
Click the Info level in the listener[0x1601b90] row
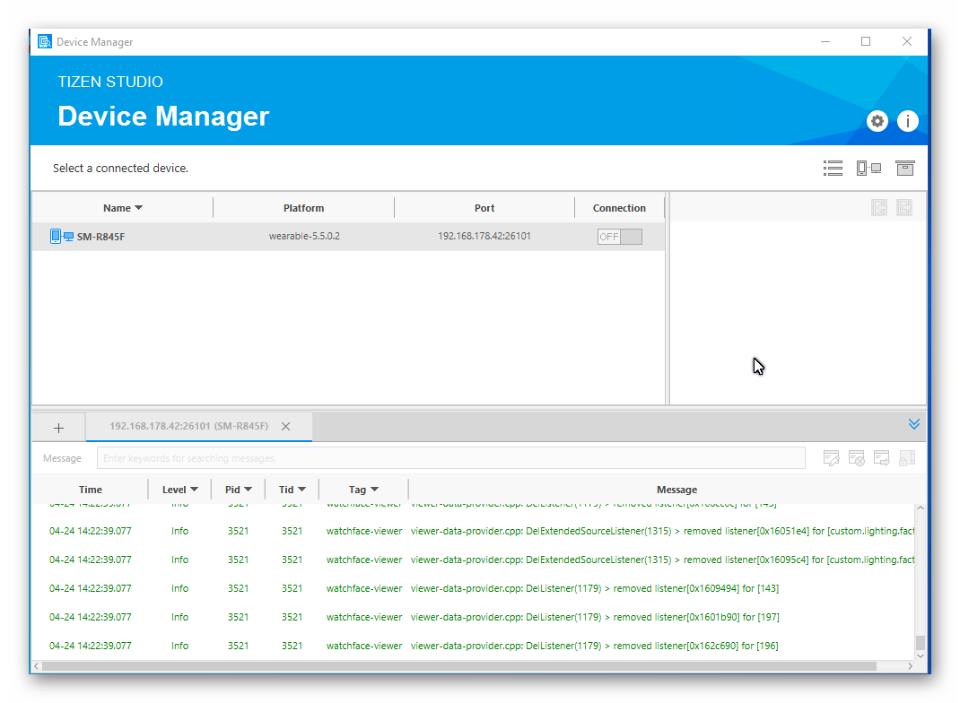180,617
